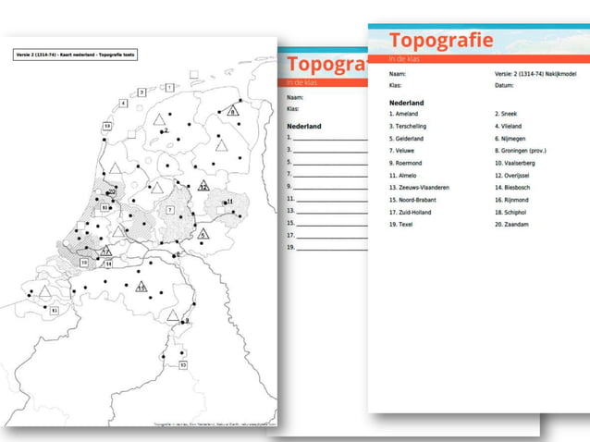This screenshot has height=442, width=590.
Task: Select answer '19. Texel'
Action: pyautogui.click(x=400, y=224)
